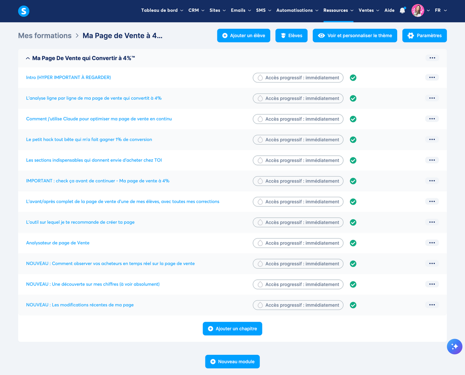The width and height of the screenshot is (465, 375).
Task: Open three-dots menu for Une découverte row
Action: (432, 284)
